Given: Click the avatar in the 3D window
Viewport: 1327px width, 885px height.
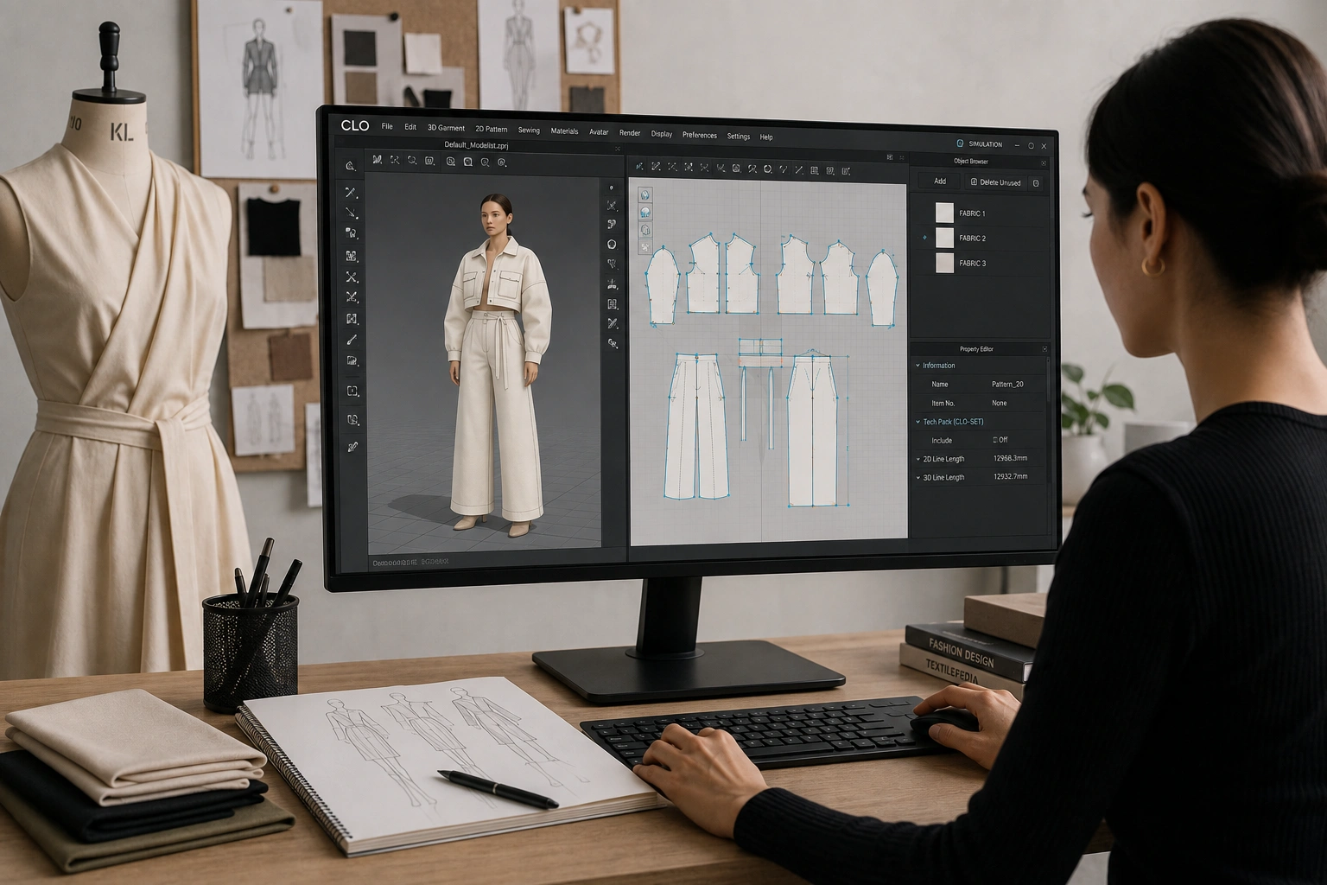Looking at the screenshot, I should tap(497, 366).
